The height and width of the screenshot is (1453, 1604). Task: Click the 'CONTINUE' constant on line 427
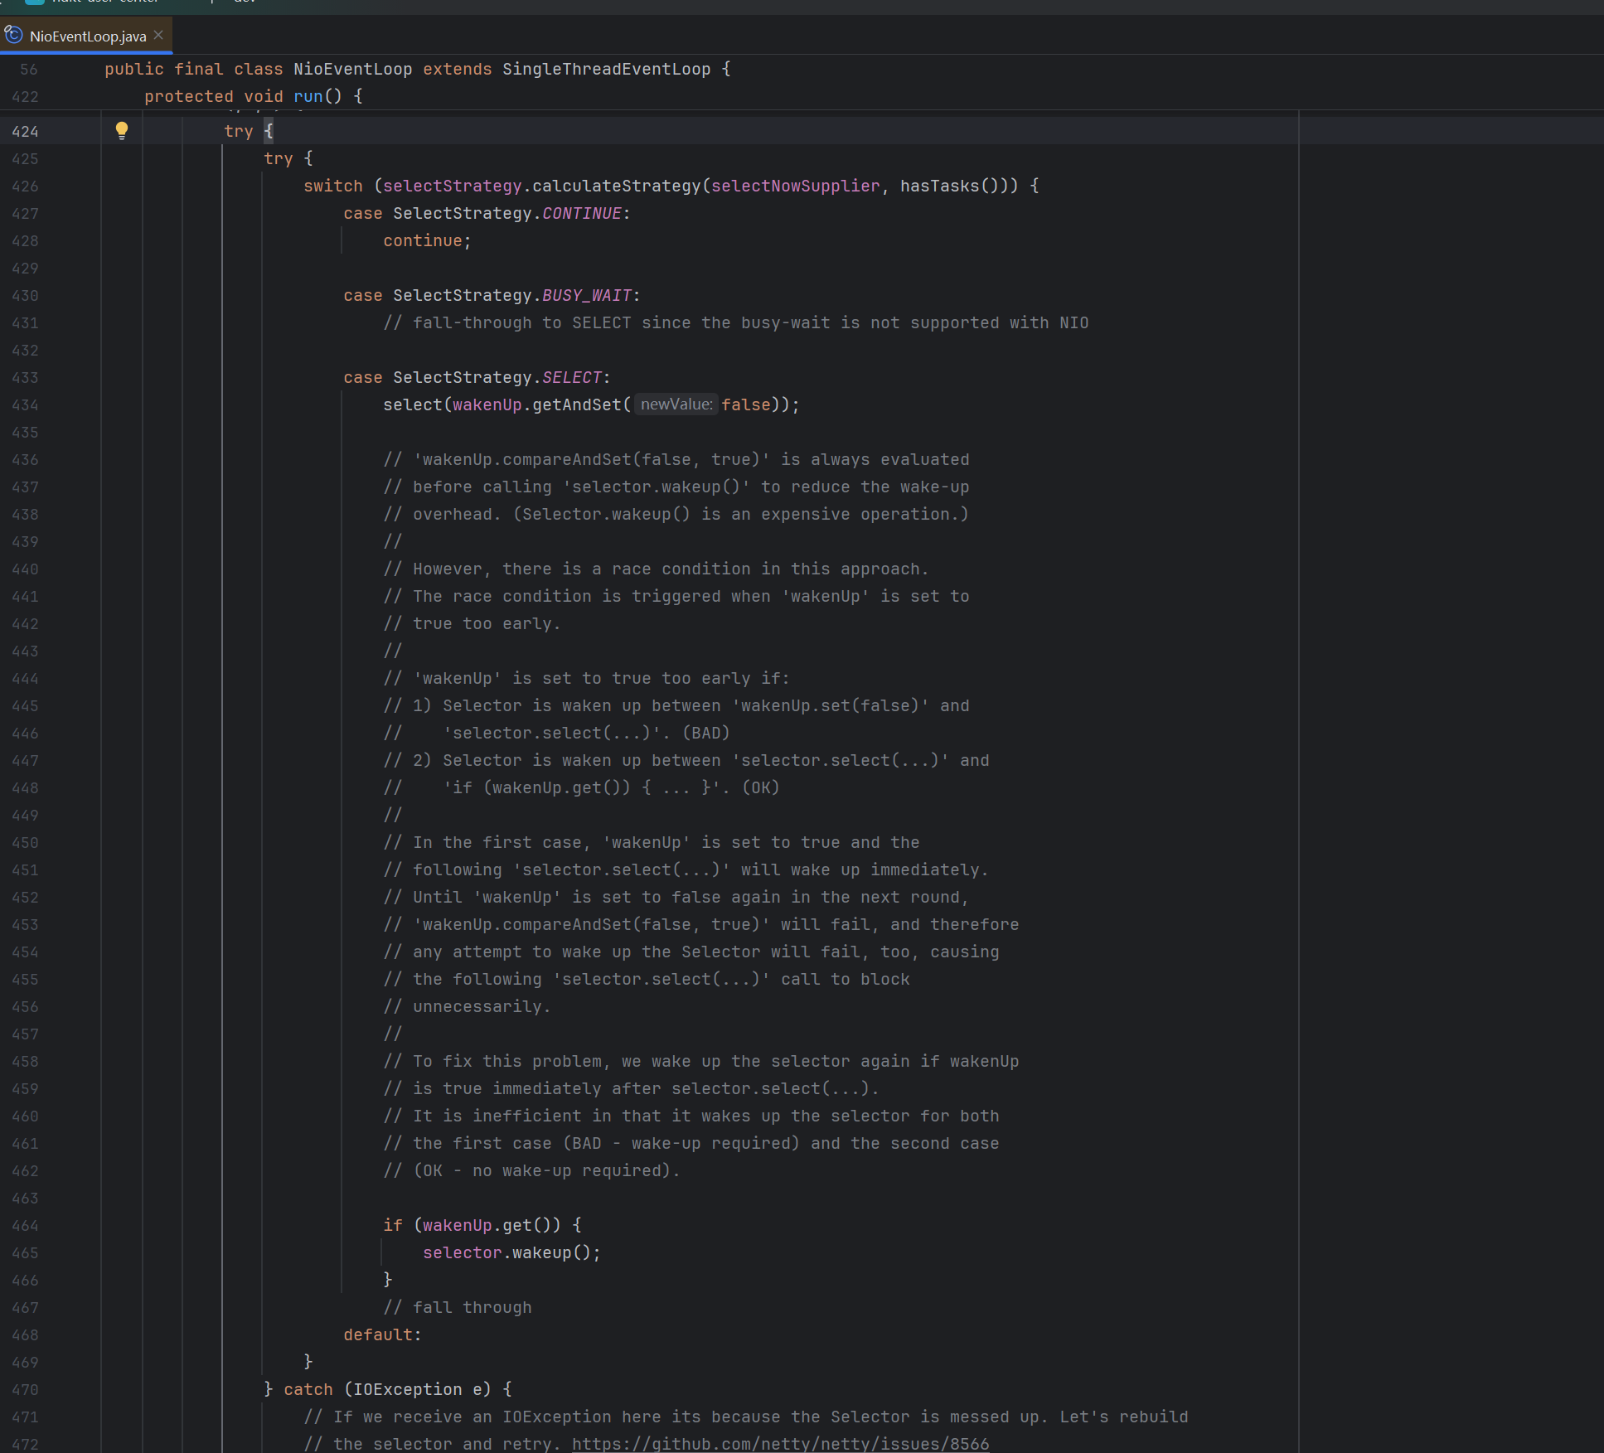click(582, 213)
